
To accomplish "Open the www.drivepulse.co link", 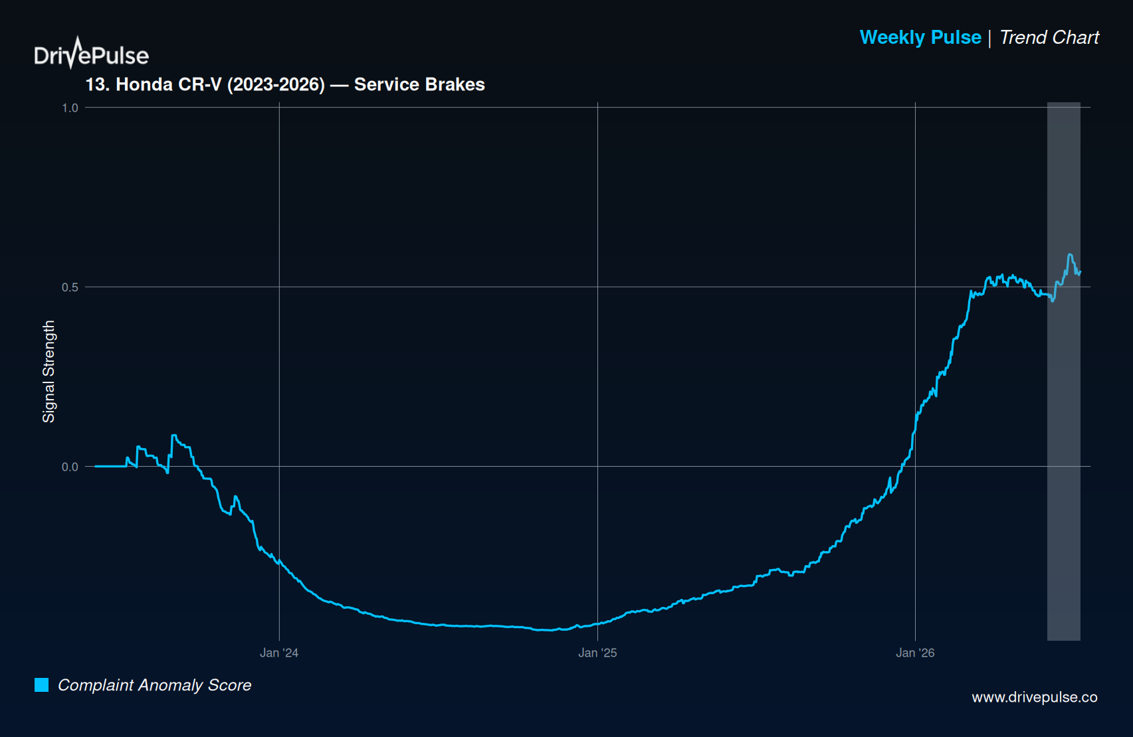I will pyautogui.click(x=1035, y=697).
